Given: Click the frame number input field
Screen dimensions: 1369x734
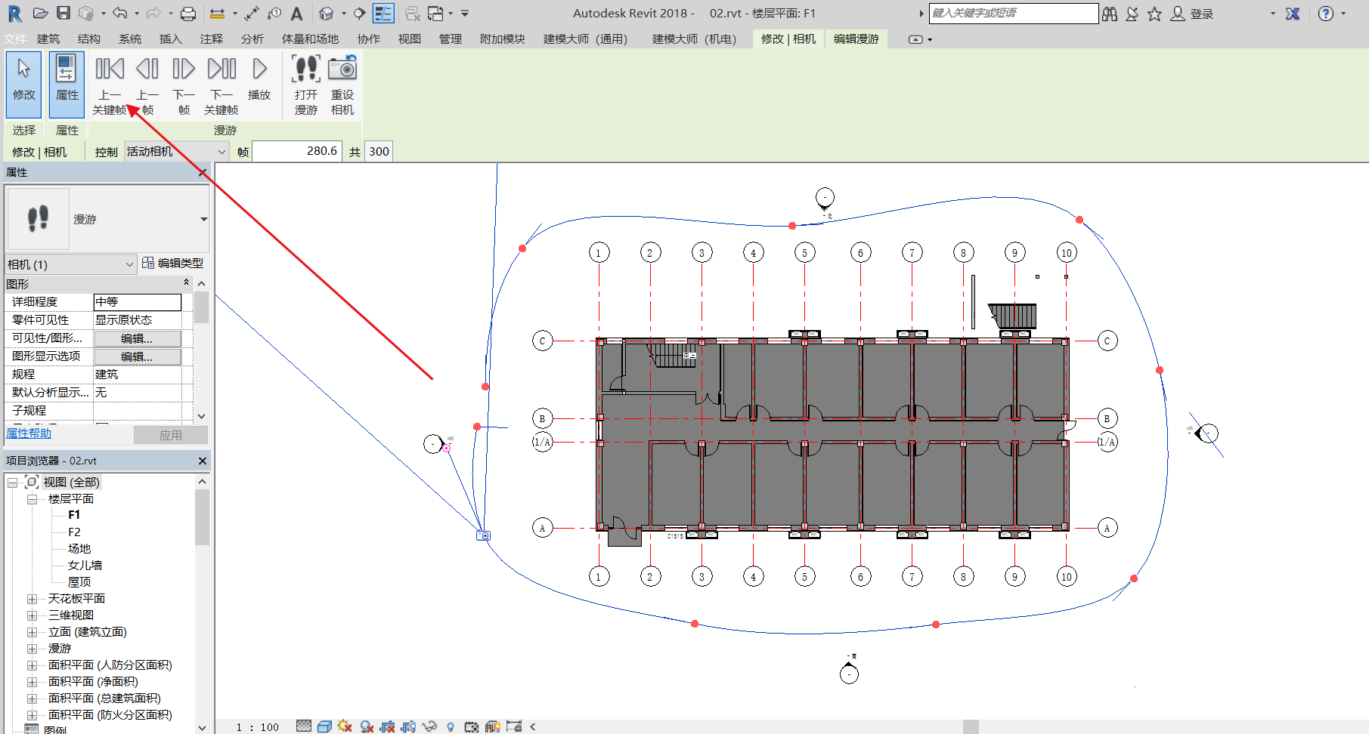Looking at the screenshot, I should (x=296, y=152).
